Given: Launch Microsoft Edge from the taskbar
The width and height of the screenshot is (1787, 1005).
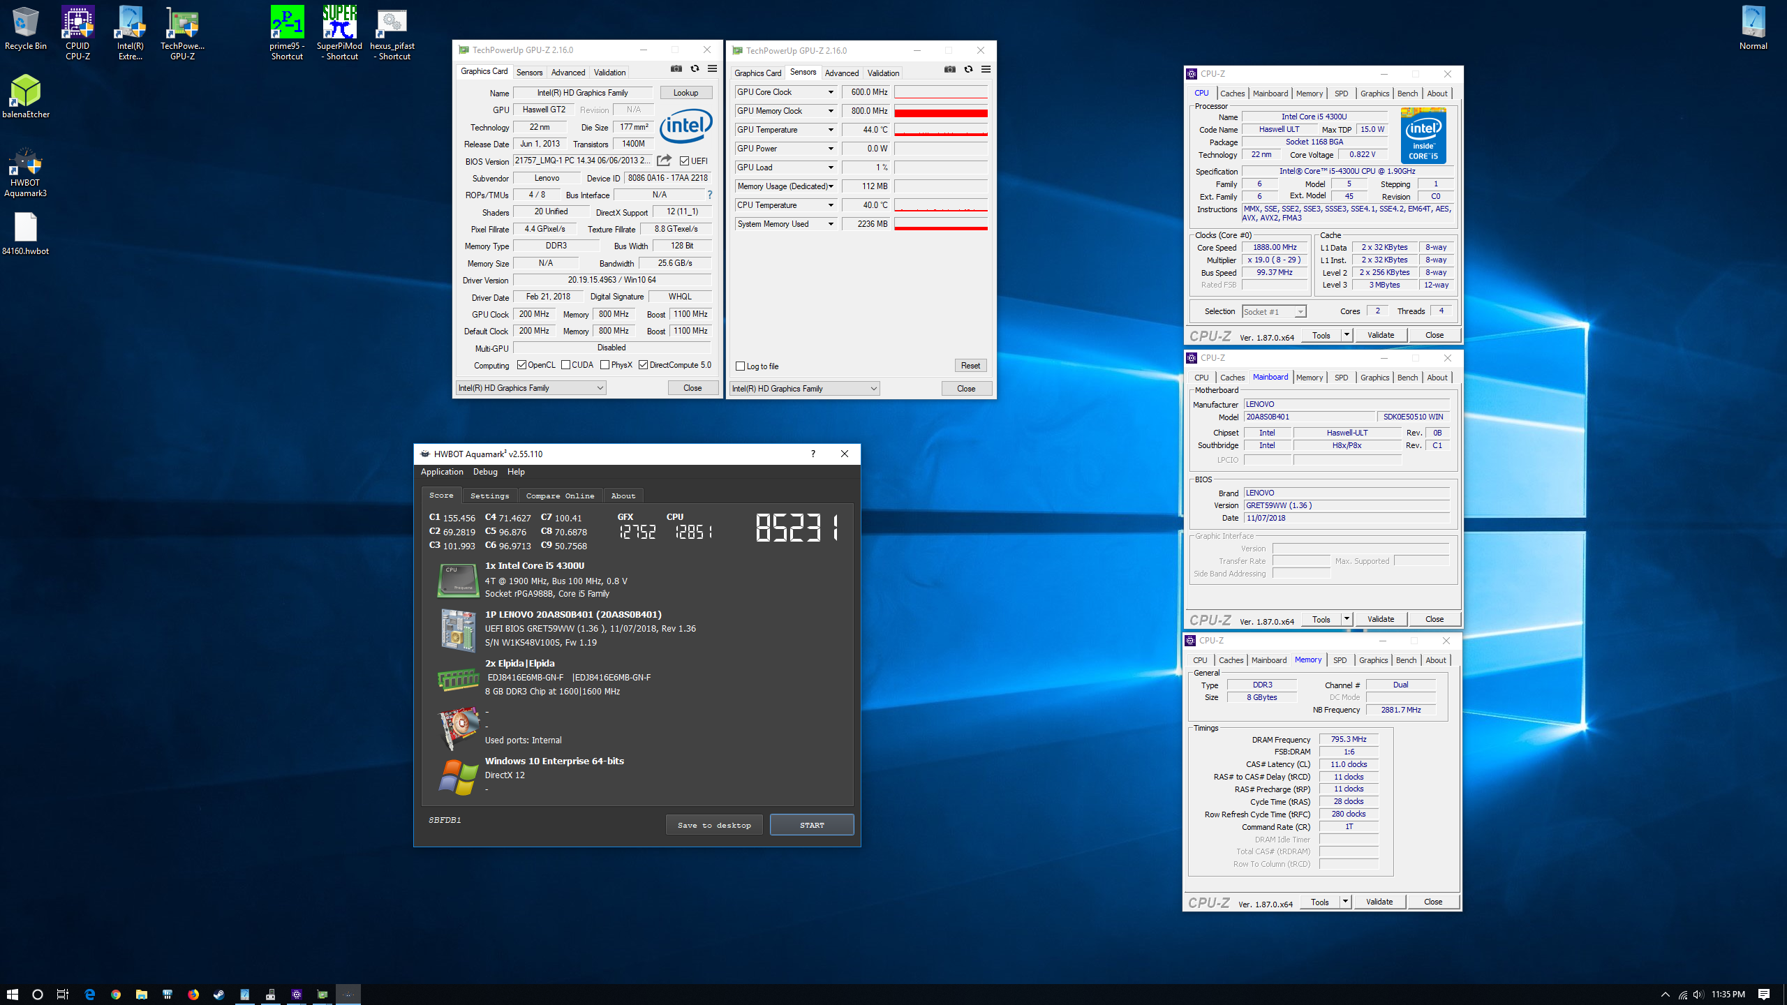Looking at the screenshot, I should click(89, 995).
